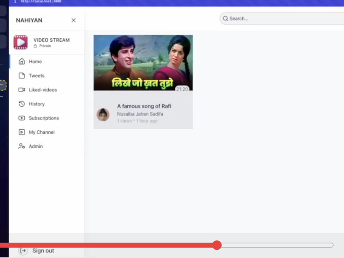Open channel name Nusaiba Jahan Sadifa
The image size is (344, 258).
pos(140,114)
